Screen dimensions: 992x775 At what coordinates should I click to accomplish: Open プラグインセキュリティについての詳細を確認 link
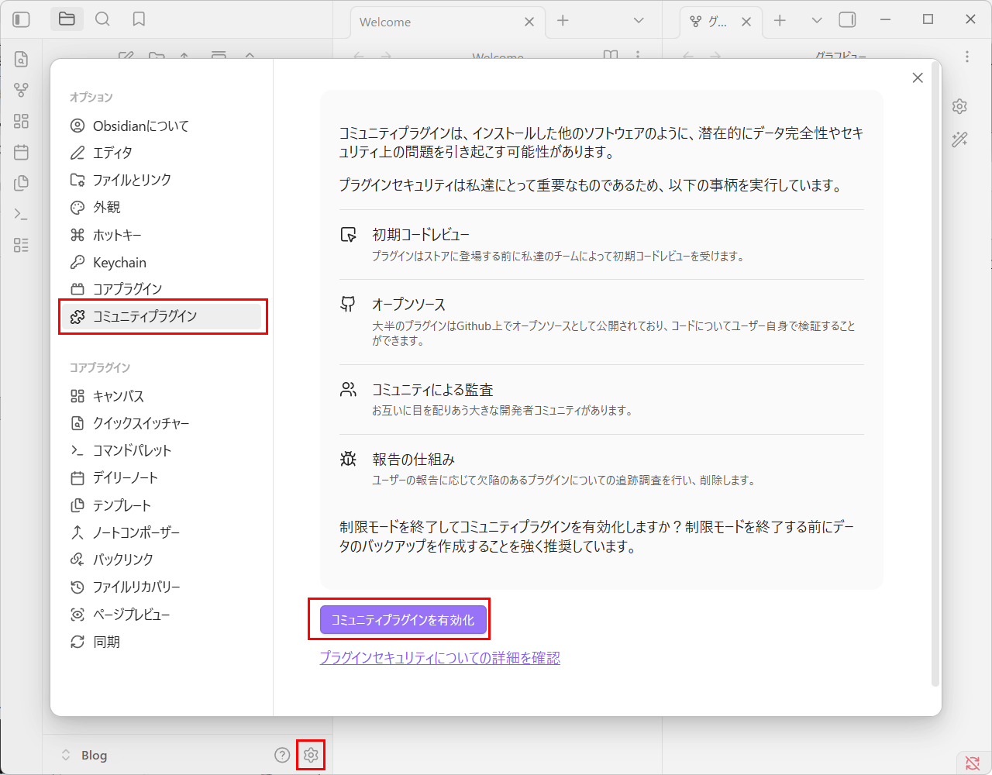[x=439, y=658]
